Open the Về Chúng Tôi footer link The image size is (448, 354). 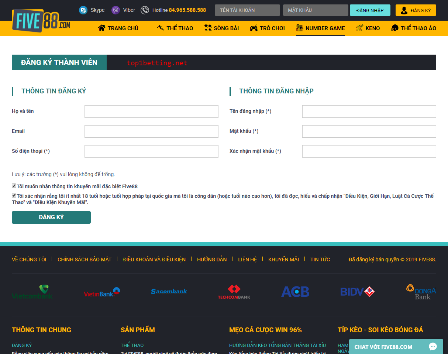point(29,260)
